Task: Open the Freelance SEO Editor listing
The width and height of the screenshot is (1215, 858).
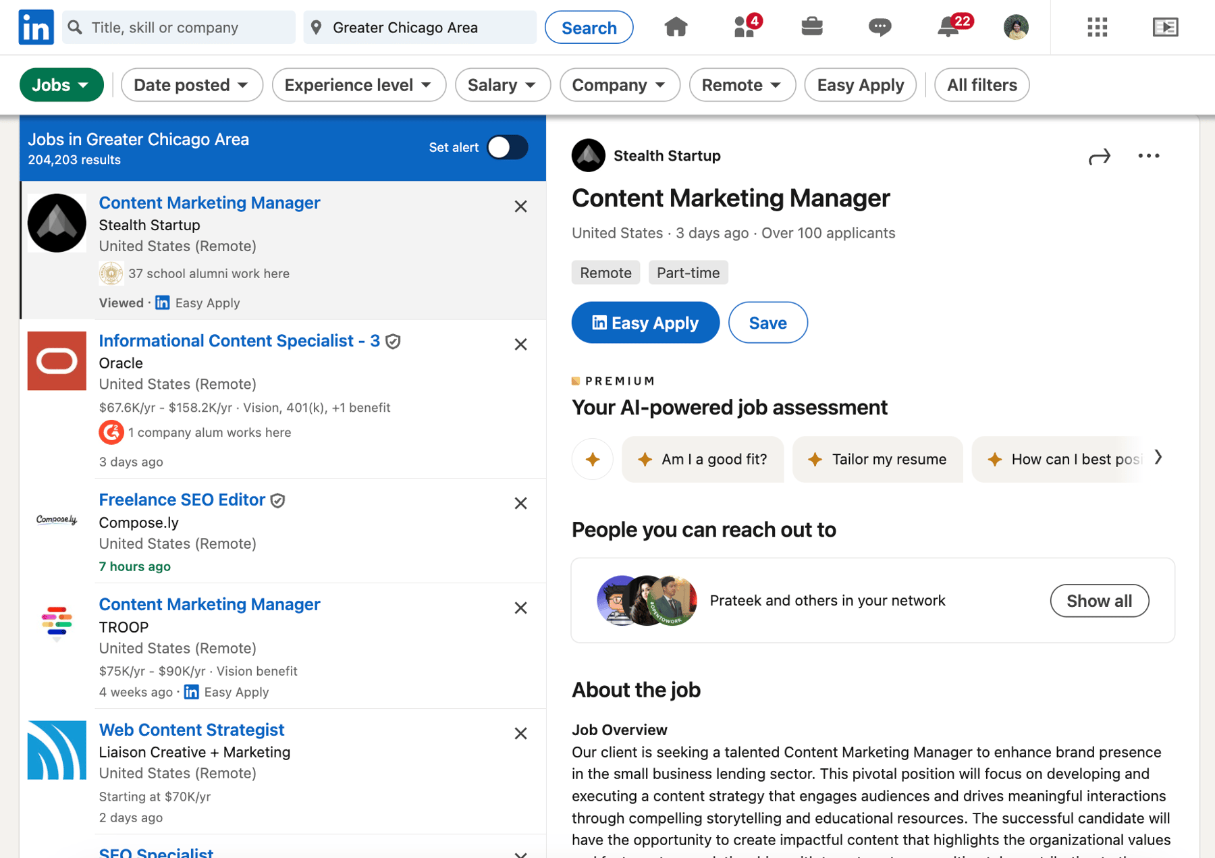Action: tap(182, 500)
